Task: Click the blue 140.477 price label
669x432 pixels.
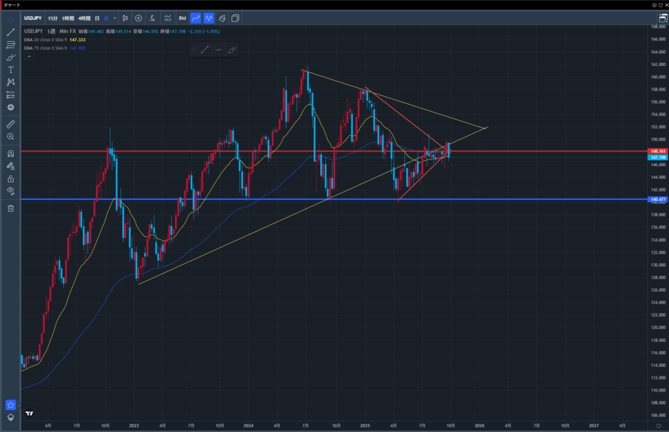Action: click(656, 199)
